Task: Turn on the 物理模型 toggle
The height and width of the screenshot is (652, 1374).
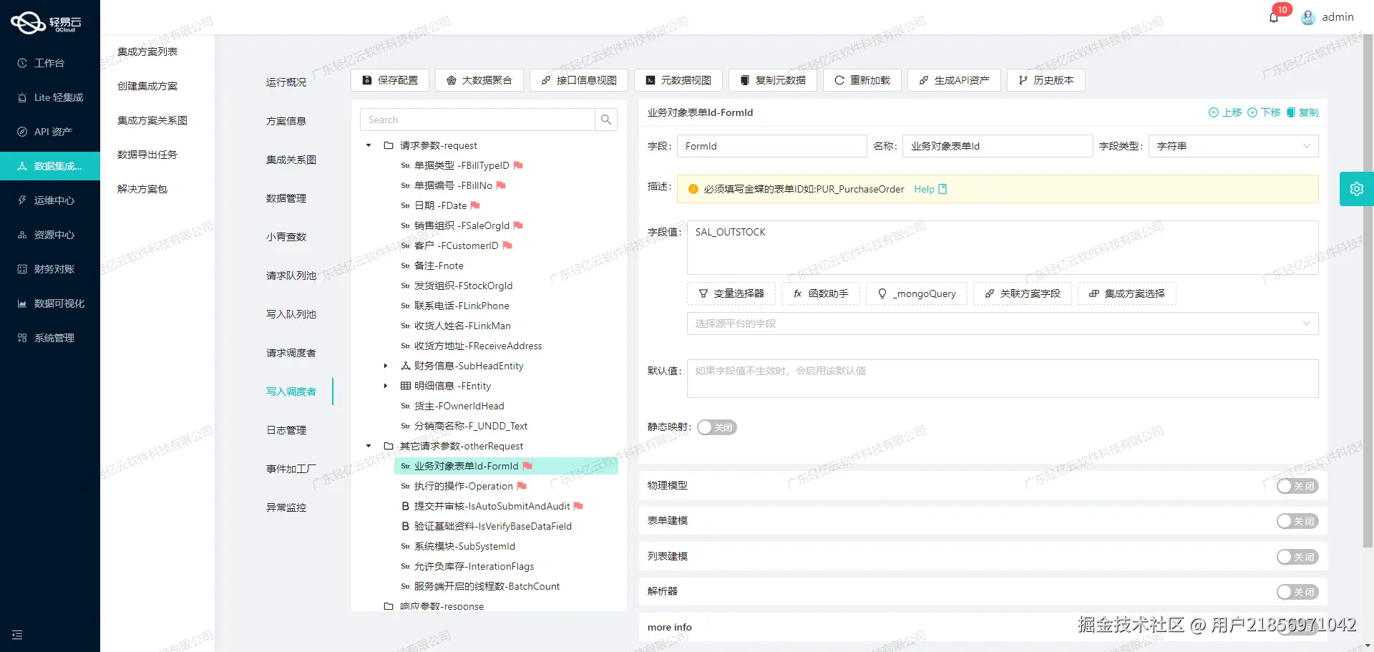Action: (x=1297, y=485)
